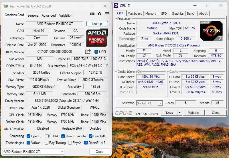Click the Bandwidth value 336.0 GB/s
This screenshot has height=158, width=229.
pos(92,94)
